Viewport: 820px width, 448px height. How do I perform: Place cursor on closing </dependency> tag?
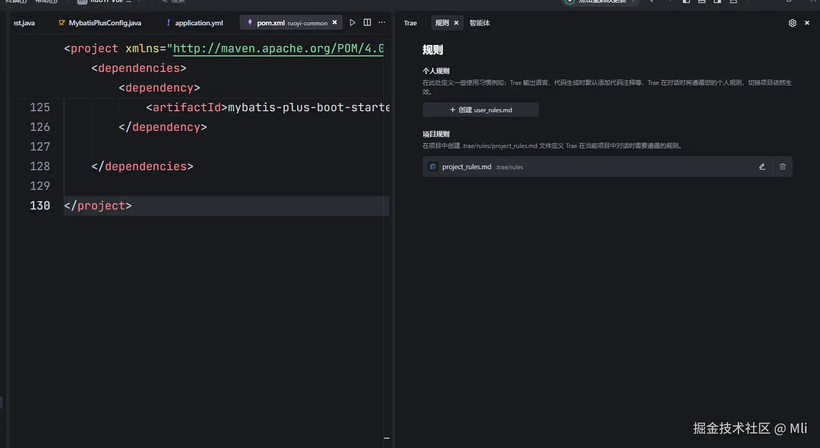pos(163,127)
